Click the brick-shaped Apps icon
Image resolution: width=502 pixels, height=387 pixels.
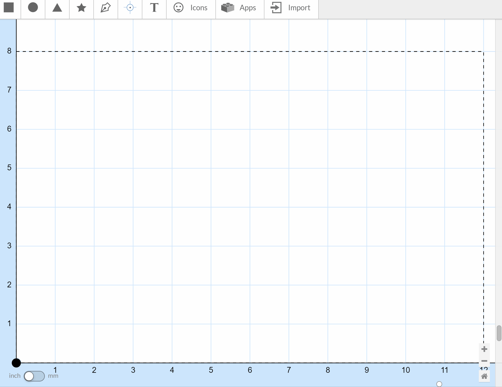(x=227, y=8)
